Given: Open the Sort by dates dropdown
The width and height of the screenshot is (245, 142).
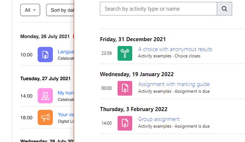Looking at the screenshot, I should tap(60, 10).
